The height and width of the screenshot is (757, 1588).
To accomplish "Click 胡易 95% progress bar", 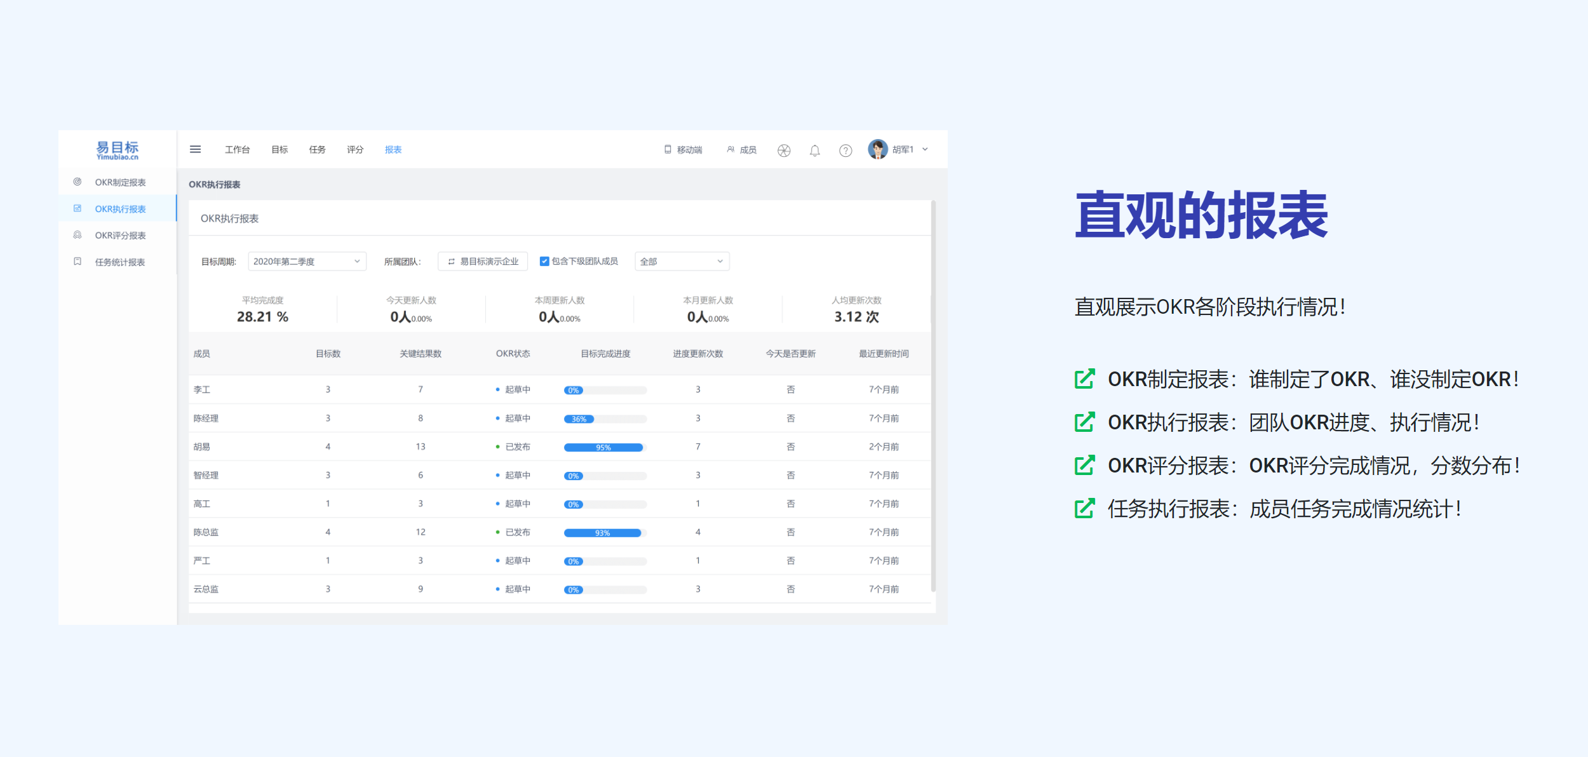I will [605, 447].
